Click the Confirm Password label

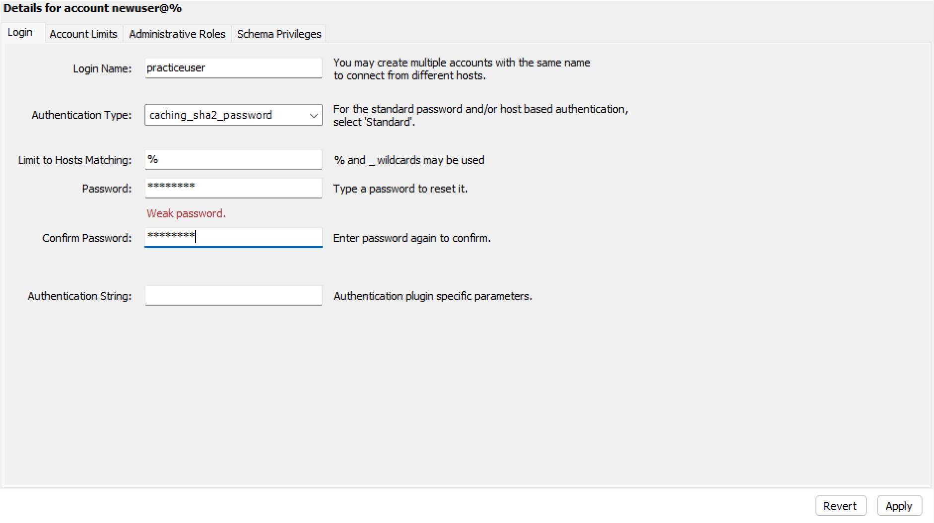coord(87,238)
